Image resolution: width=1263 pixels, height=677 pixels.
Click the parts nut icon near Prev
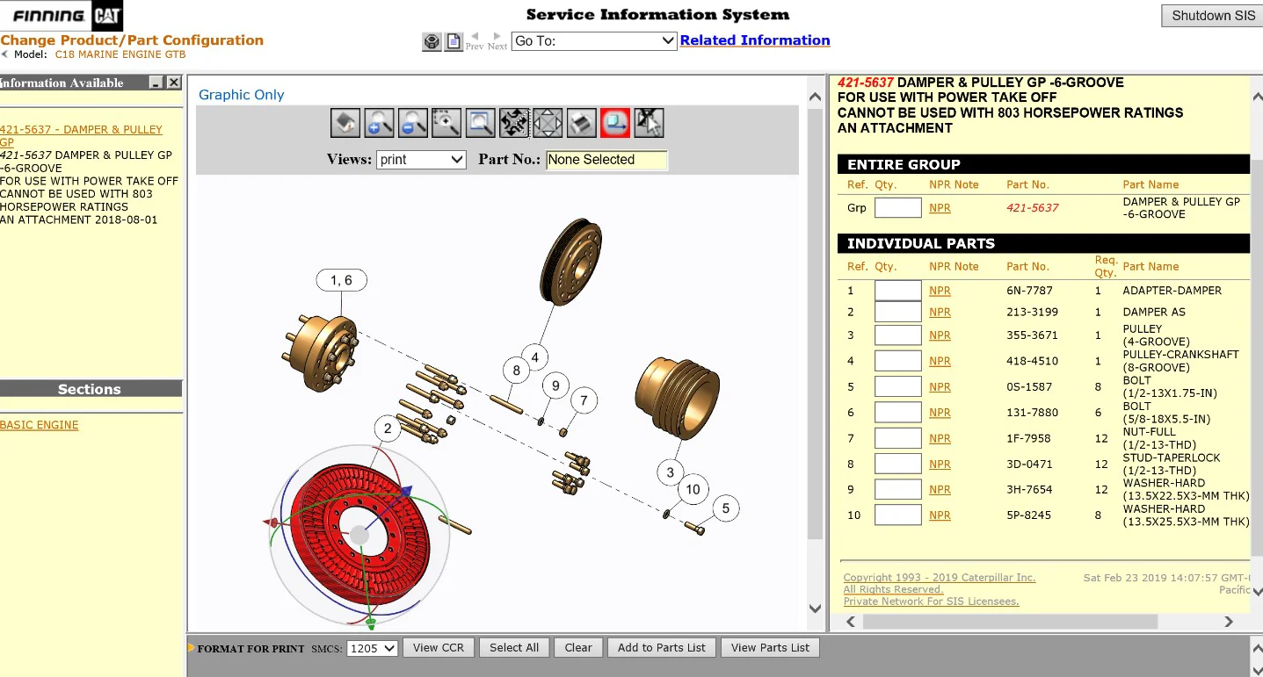pos(432,41)
